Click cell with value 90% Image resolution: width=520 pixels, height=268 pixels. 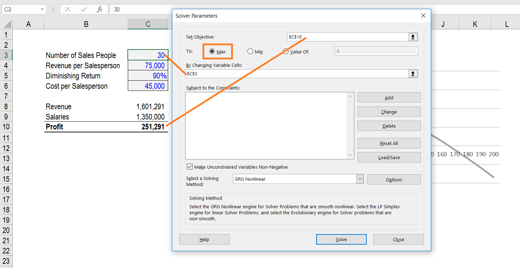[148, 76]
